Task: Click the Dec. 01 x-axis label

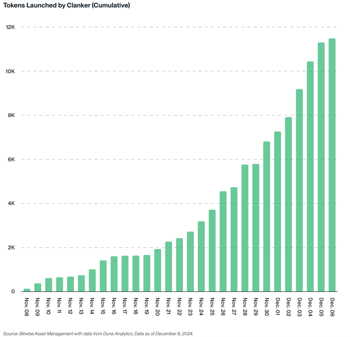Action: point(278,306)
